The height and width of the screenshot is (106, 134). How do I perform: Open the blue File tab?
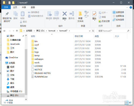(6, 7)
